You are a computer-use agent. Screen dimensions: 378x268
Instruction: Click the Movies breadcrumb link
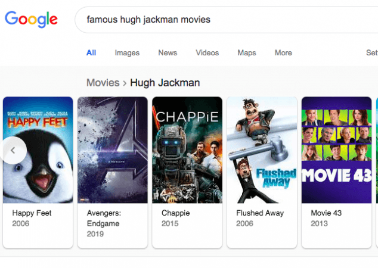tap(103, 83)
